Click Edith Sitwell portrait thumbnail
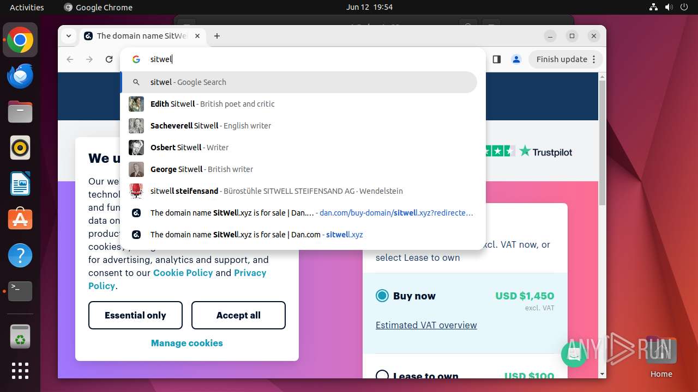Screen dimensions: 698x392 (136, 104)
